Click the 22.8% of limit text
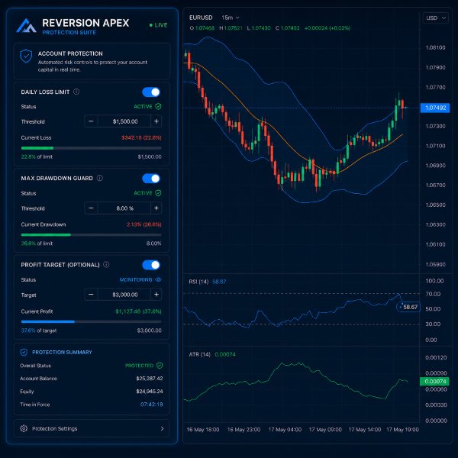This screenshot has width=458, height=458. click(x=37, y=156)
